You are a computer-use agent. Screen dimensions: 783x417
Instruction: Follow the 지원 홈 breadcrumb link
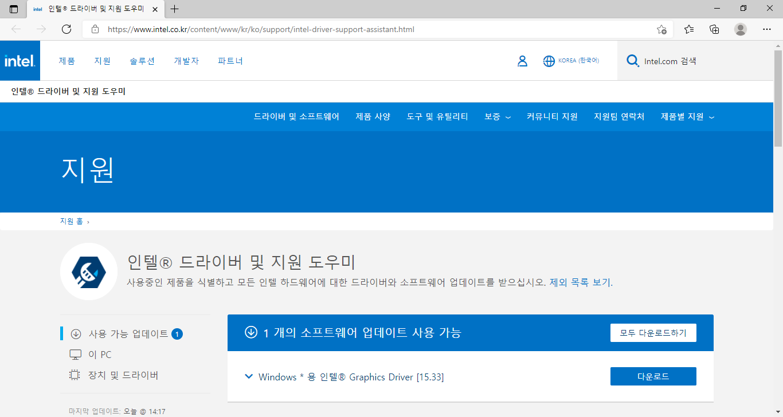(x=72, y=221)
